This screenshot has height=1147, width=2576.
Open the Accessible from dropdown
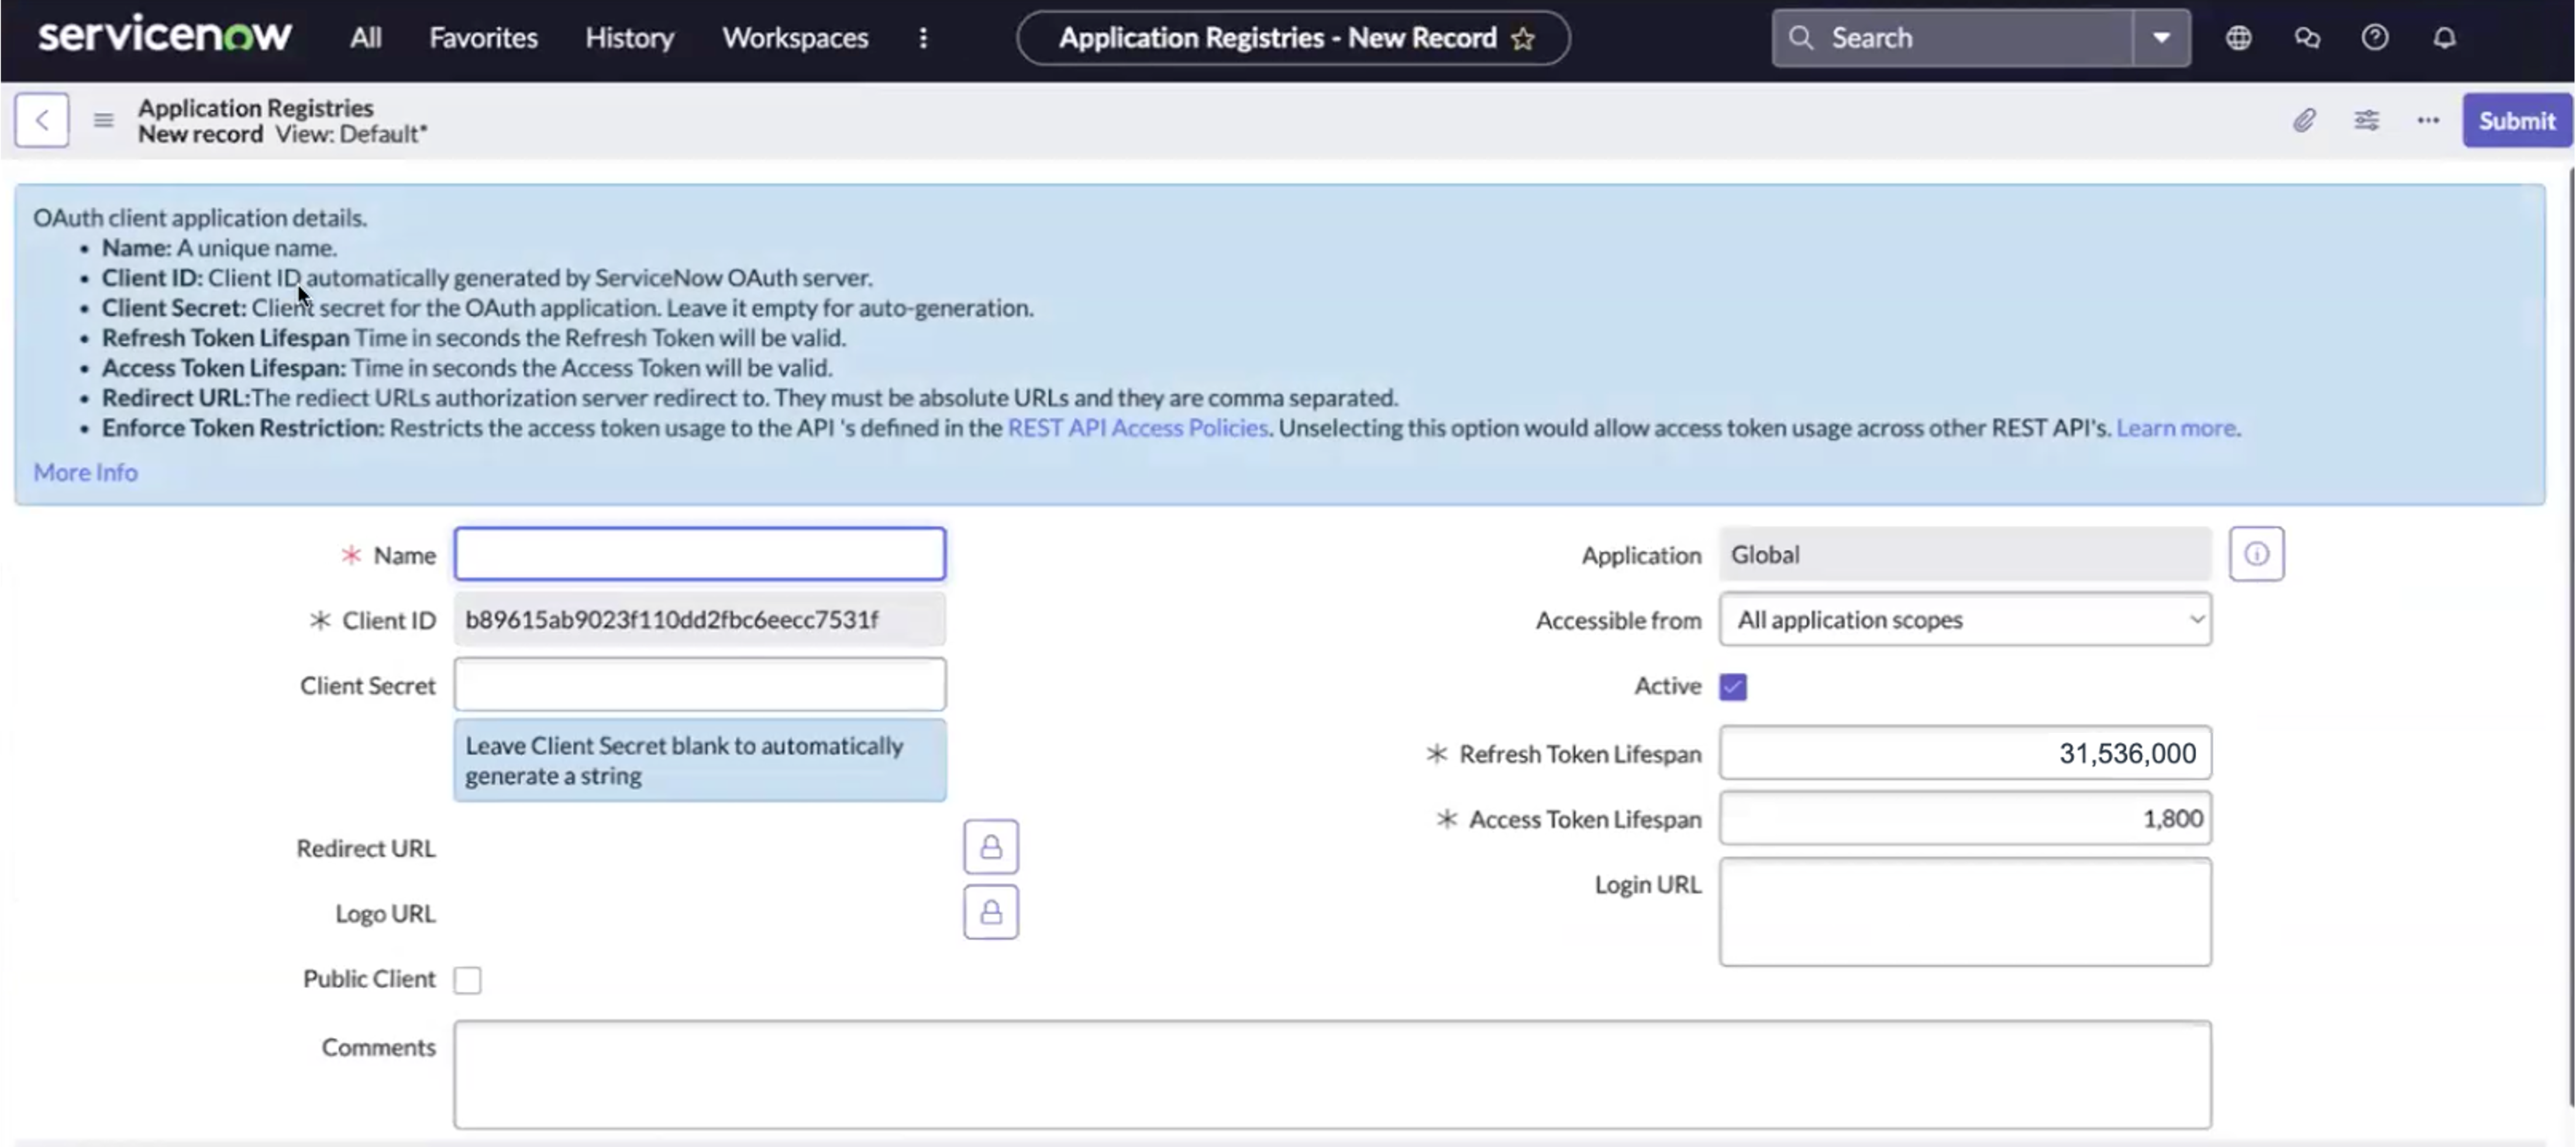[1965, 620]
